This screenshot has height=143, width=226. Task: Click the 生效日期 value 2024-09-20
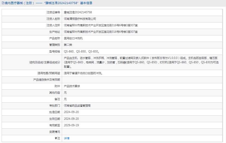coord(71,119)
